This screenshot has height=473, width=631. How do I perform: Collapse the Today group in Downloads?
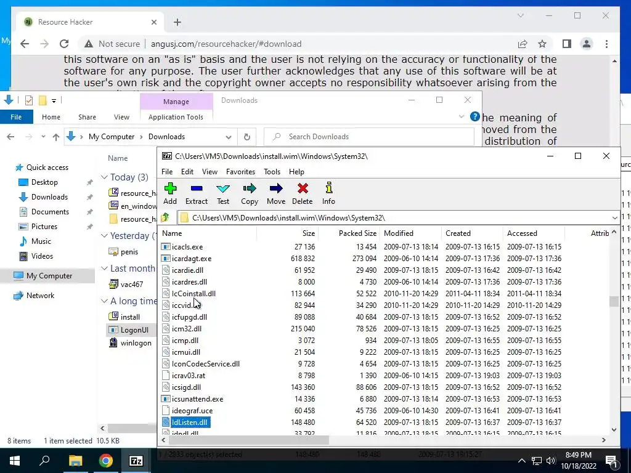pos(104,177)
